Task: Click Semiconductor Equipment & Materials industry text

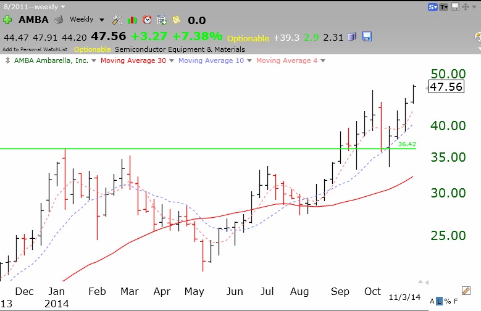Action: click(180, 49)
